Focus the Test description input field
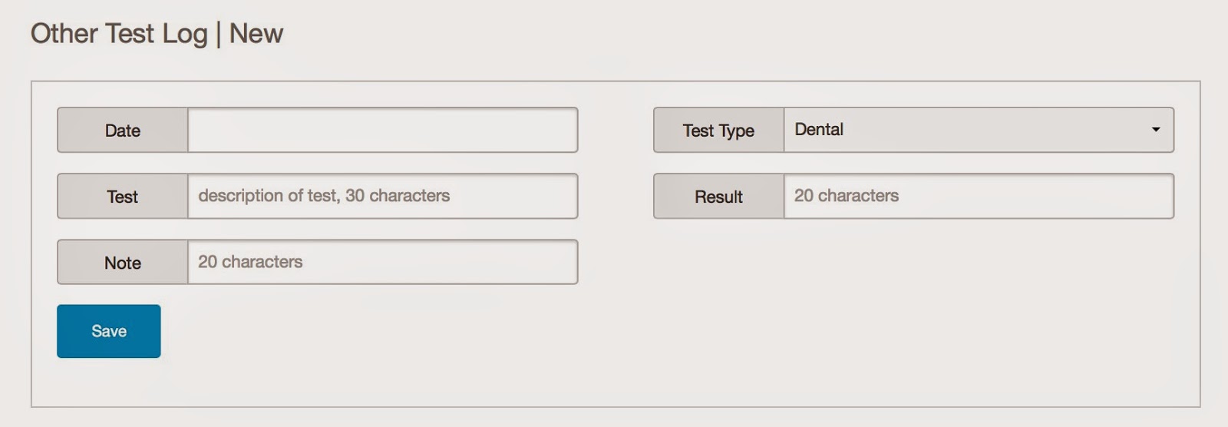The height and width of the screenshot is (427, 1228). 382,196
